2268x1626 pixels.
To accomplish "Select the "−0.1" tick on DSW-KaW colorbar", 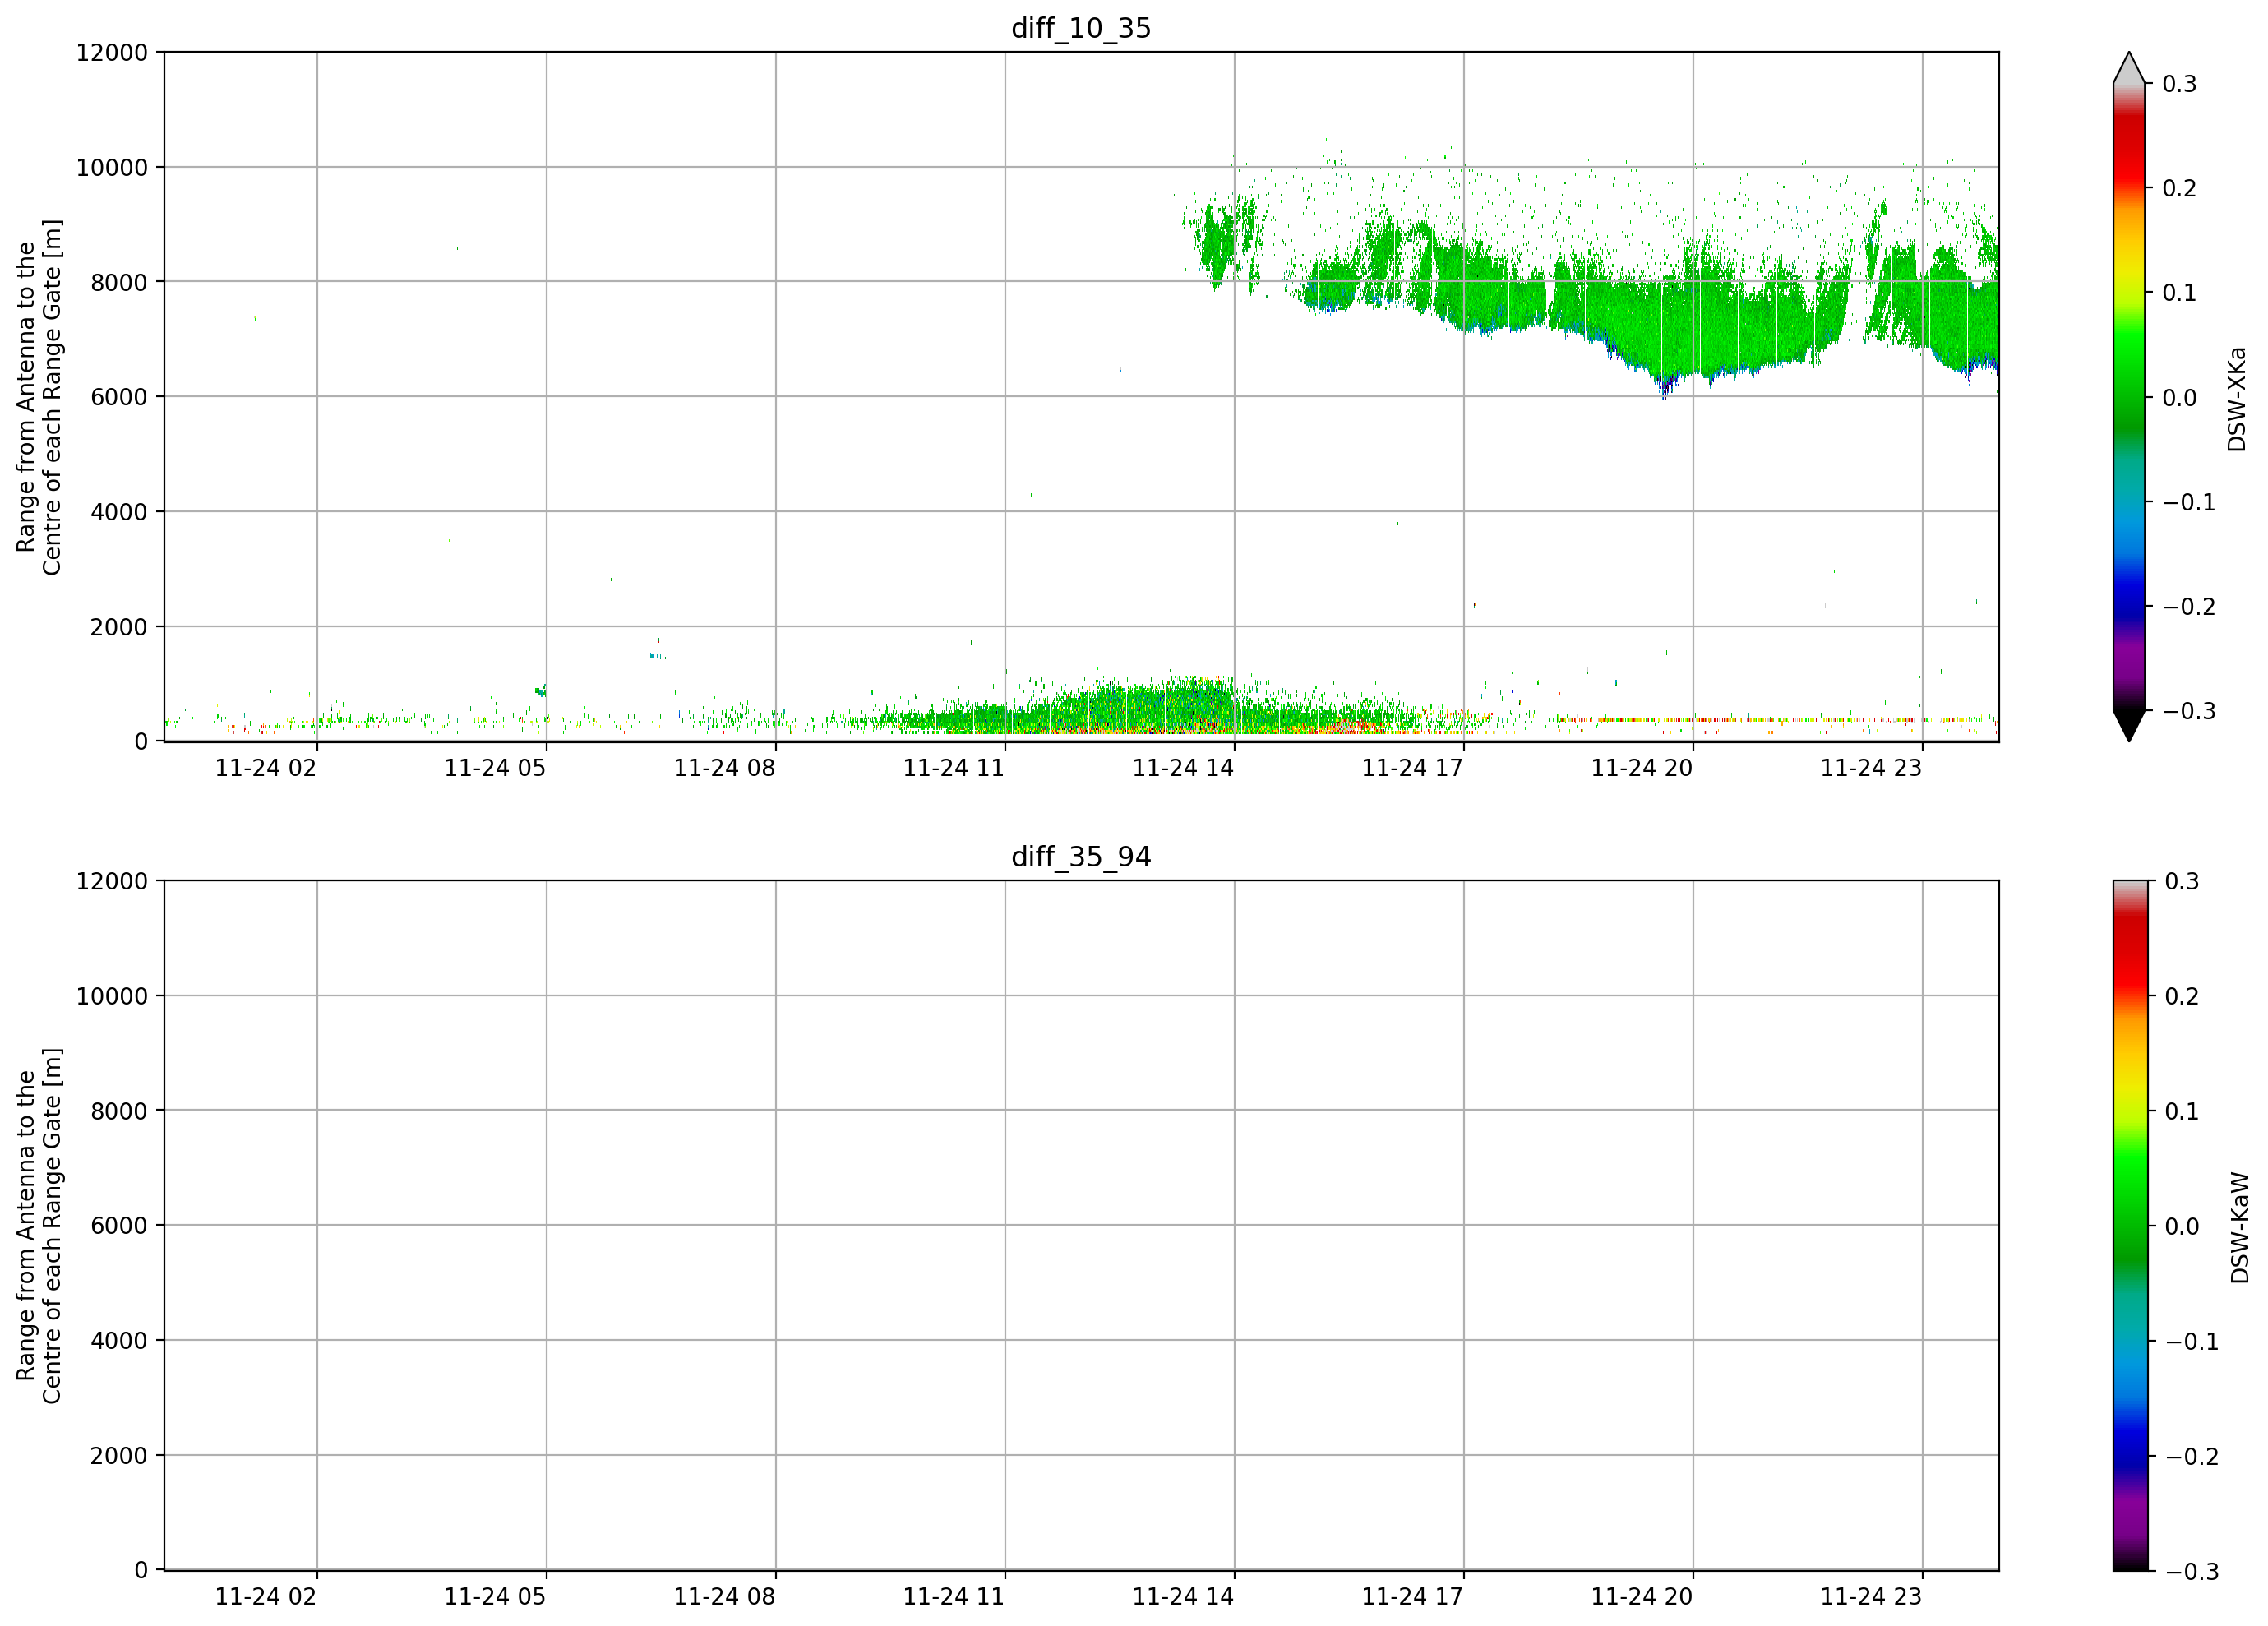I will point(2192,1342).
